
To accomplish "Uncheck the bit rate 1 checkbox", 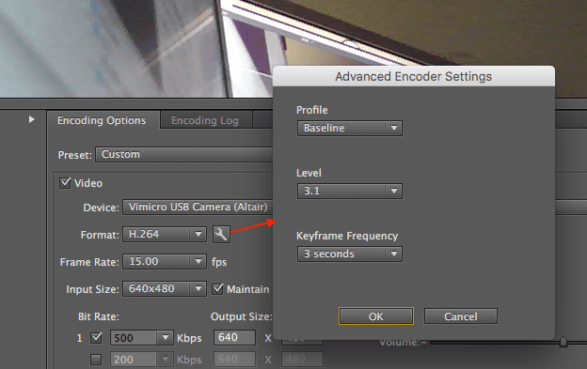I will [96, 338].
